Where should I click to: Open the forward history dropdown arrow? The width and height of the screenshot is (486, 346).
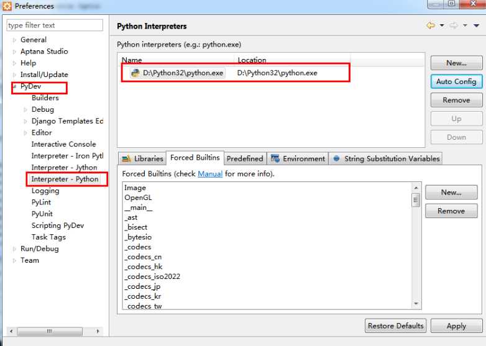(x=465, y=25)
